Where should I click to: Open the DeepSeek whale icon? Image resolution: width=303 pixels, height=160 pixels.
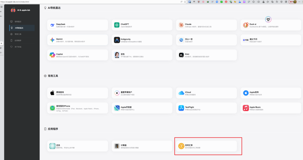point(52,25)
